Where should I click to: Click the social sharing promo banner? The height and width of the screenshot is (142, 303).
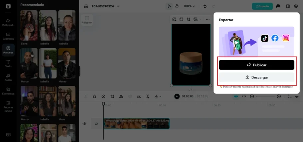pyautogui.click(x=257, y=42)
